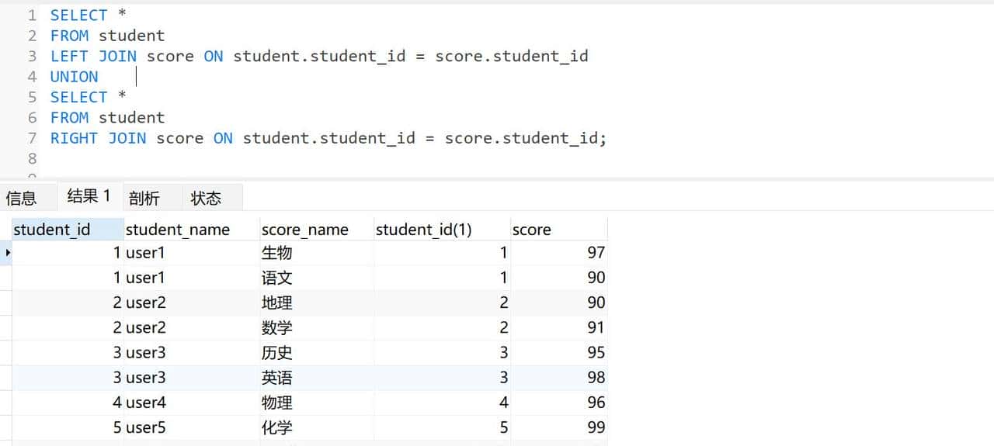
Task: Select the cell containing 化学
Action: [x=317, y=427]
